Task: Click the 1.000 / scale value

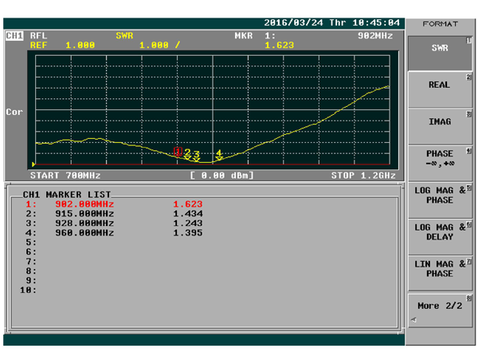Action: click(159, 45)
